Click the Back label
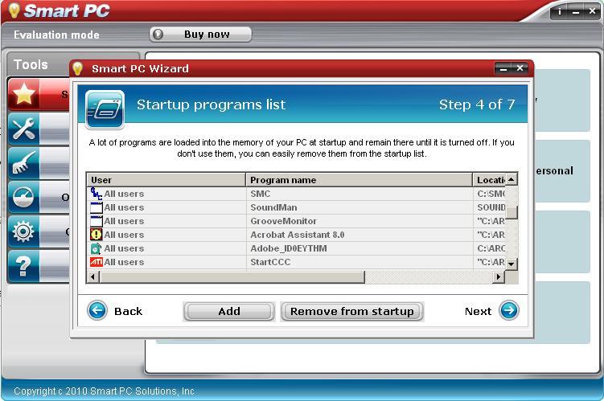 pos(128,311)
